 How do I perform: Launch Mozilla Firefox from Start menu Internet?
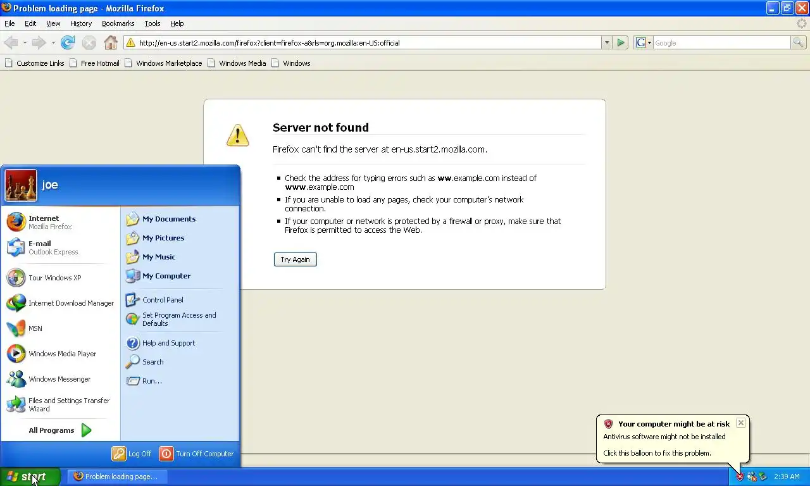coord(60,222)
